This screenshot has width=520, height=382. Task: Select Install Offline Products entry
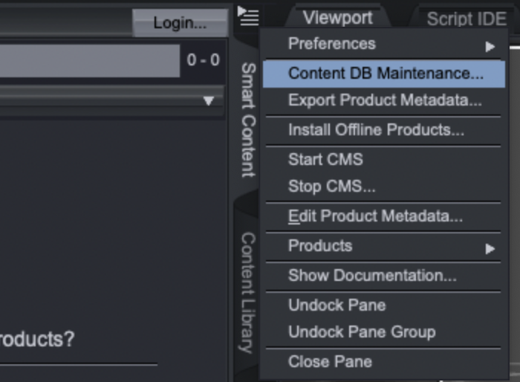pos(376,130)
